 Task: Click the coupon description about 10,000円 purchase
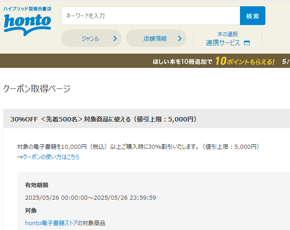(139, 147)
